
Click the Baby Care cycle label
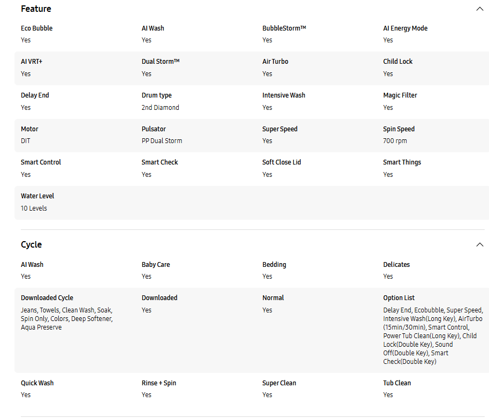(x=156, y=265)
